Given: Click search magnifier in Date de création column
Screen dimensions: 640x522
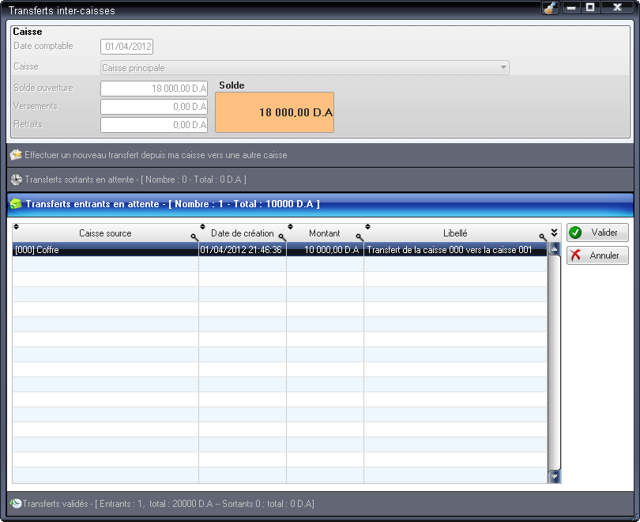Looking at the screenshot, I should (282, 237).
